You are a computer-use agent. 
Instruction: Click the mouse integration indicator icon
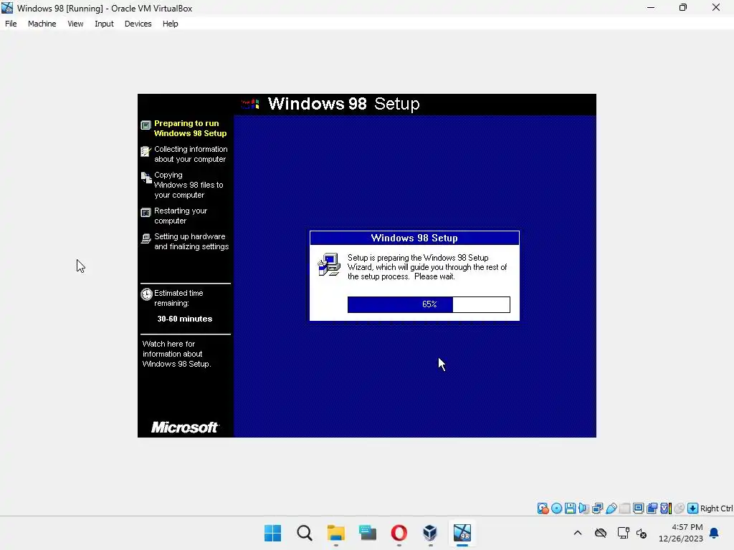[680, 508]
